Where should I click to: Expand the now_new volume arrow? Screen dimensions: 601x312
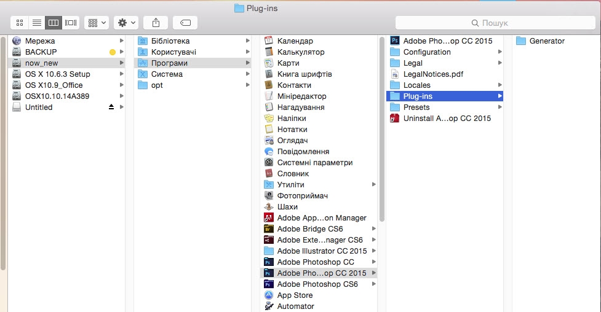coord(122,63)
